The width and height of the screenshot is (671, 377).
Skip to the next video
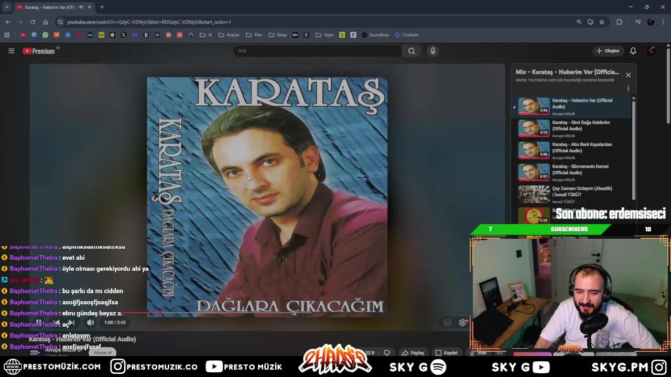[72, 323]
